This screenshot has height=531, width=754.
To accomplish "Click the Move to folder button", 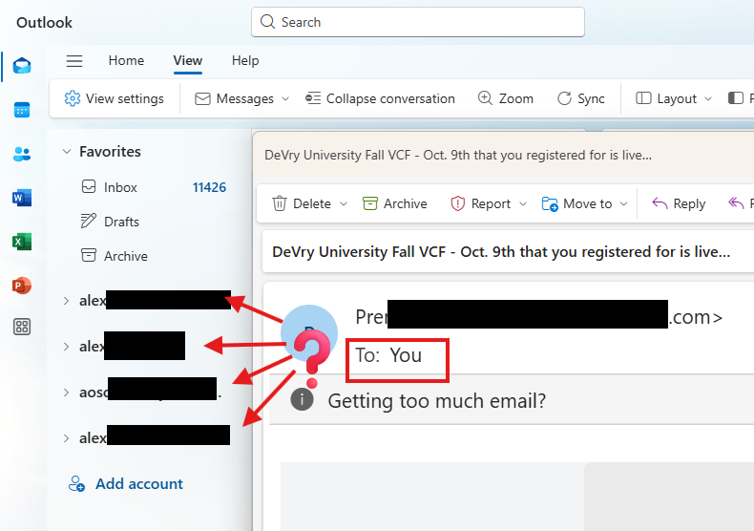I will [577, 204].
